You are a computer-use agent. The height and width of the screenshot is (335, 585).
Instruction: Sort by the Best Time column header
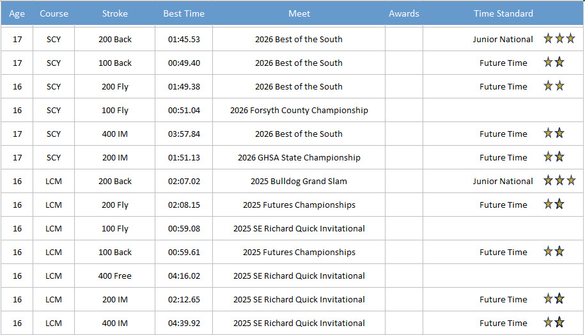[x=183, y=13]
